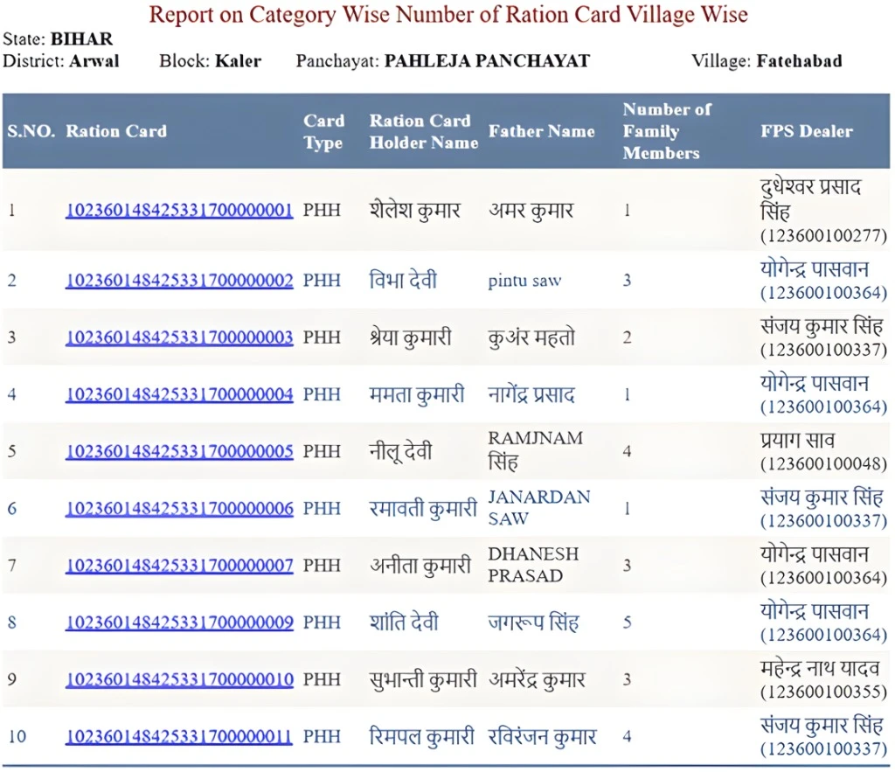
Task: Click 'JANARDAN SAW' in Father Name column
Action: 538,508
